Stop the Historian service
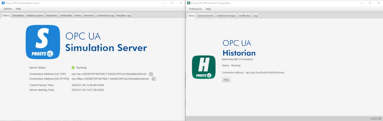 click(226, 79)
